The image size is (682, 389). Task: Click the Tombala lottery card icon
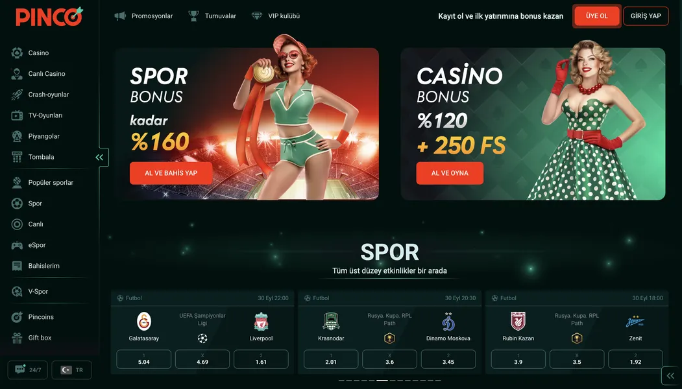[17, 158]
